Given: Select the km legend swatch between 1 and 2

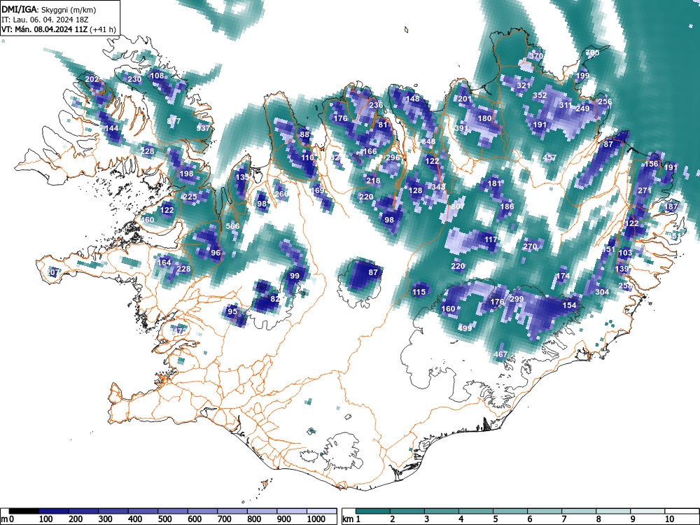Looking at the screenshot, I should point(373,511).
